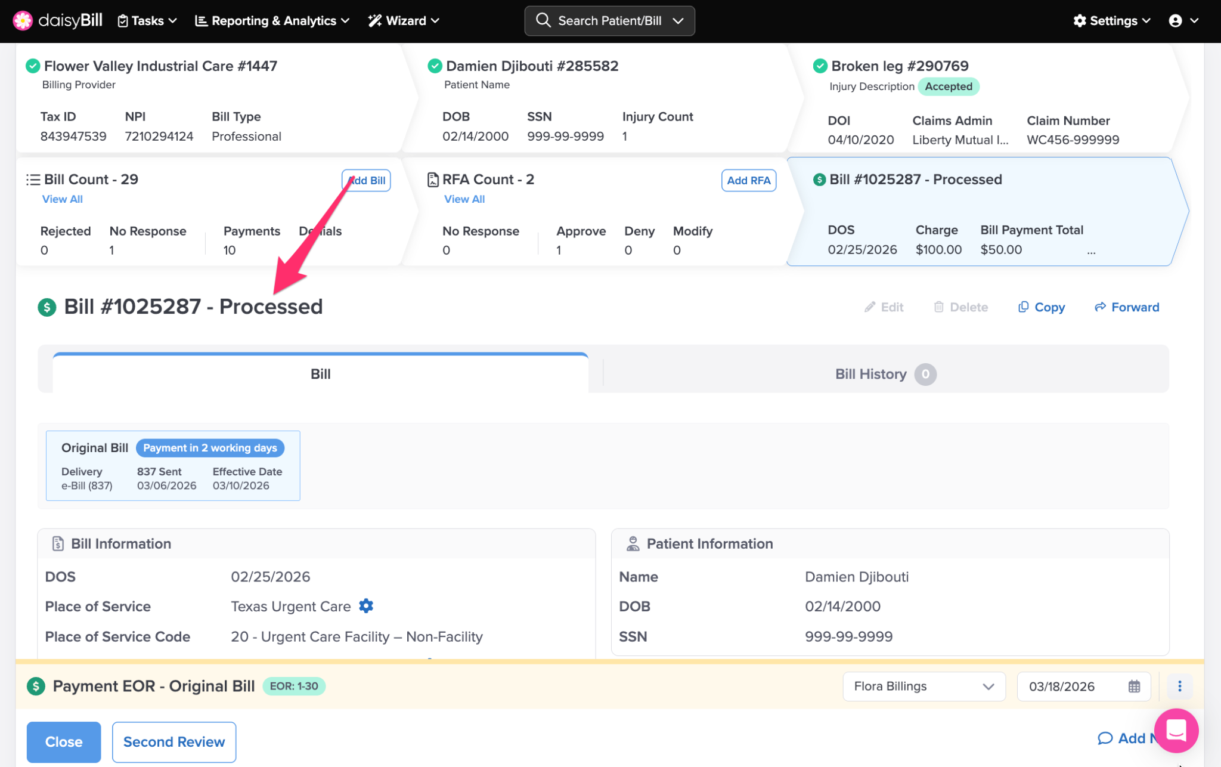Open the Tasks menu
Image resolution: width=1221 pixels, height=767 pixels.
click(147, 21)
